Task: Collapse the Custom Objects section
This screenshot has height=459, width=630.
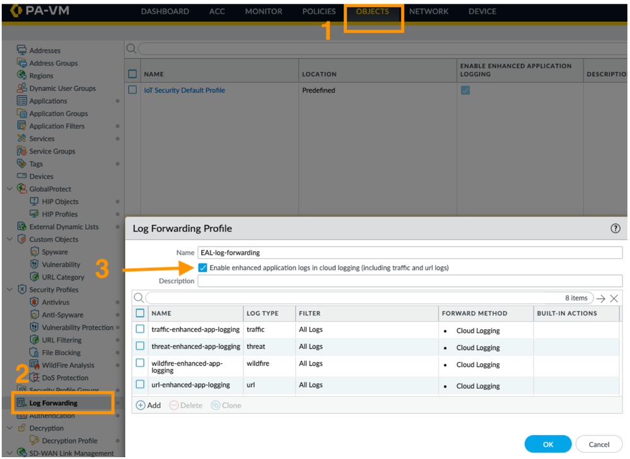Action: click(9, 239)
